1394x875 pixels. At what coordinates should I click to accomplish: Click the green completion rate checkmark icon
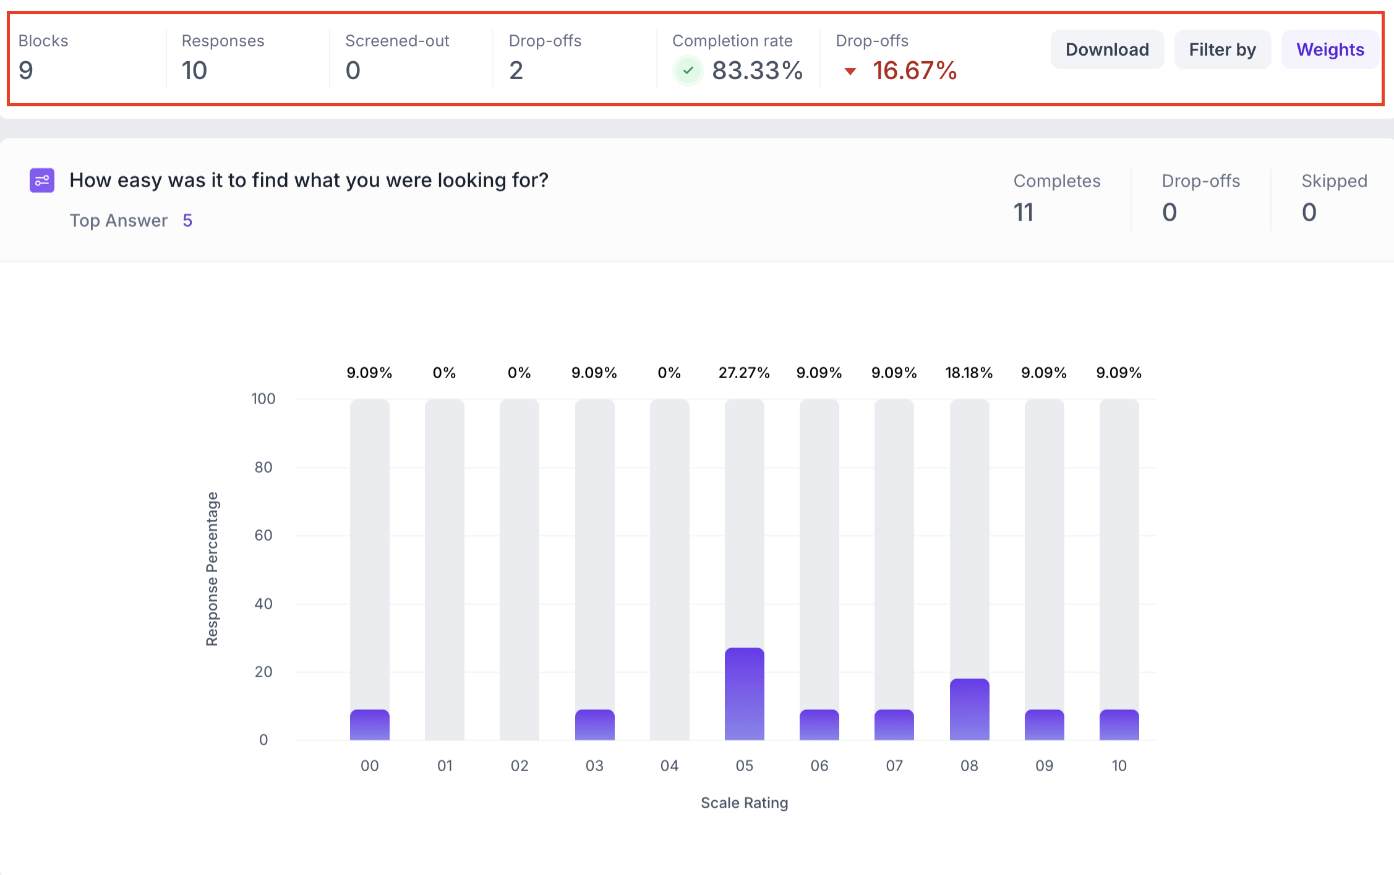click(688, 70)
